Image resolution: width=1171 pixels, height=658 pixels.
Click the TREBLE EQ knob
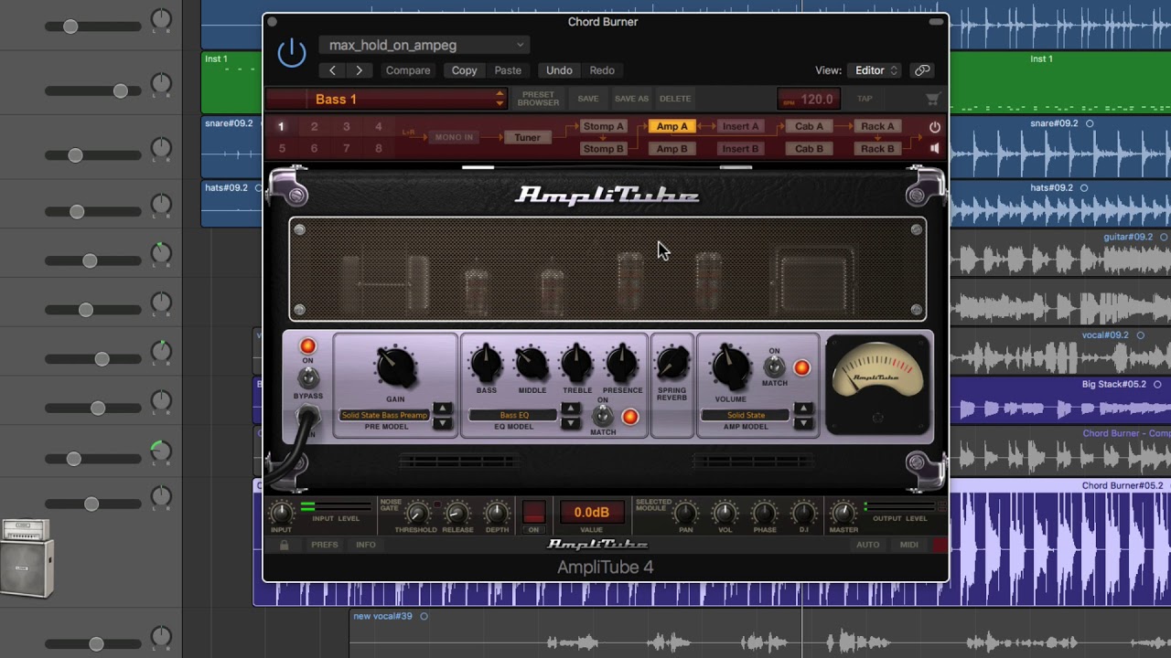coord(577,364)
